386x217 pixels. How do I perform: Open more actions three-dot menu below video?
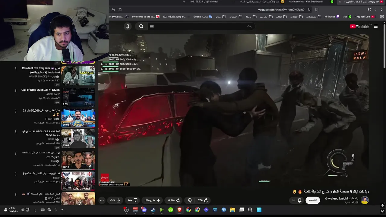[x=102, y=200]
